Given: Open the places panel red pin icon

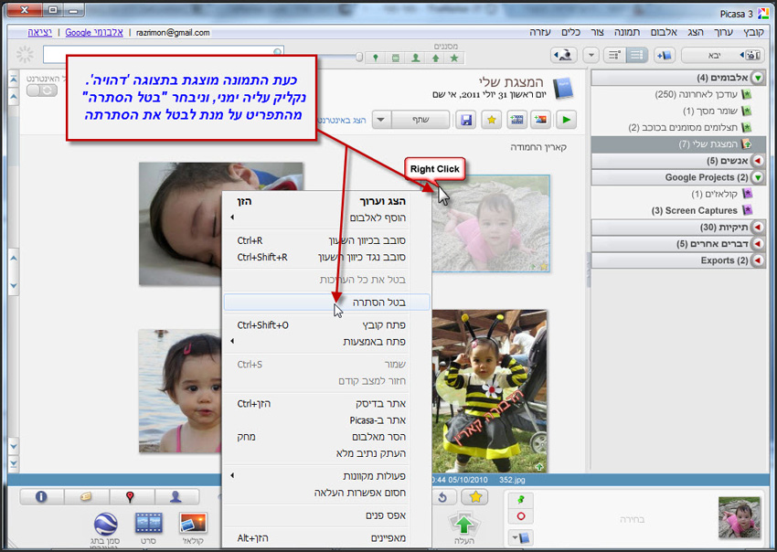Looking at the screenshot, I should pyautogui.click(x=131, y=496).
